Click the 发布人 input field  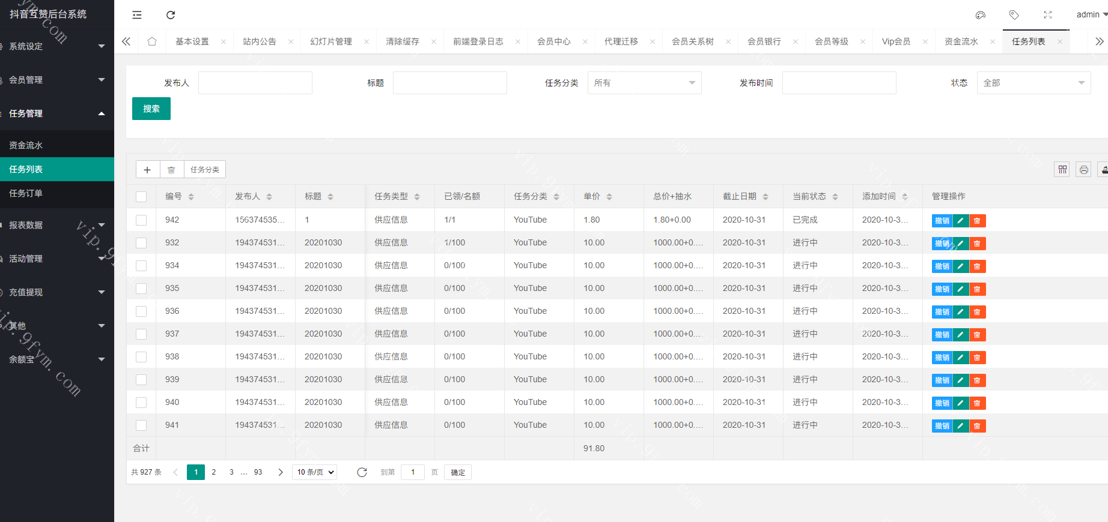[255, 83]
